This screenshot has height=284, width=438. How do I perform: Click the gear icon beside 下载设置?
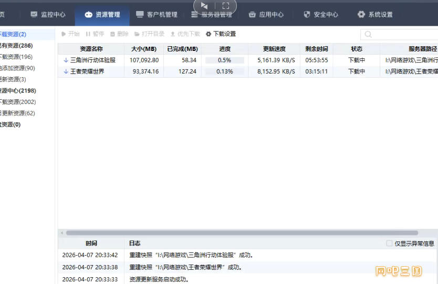(x=208, y=34)
